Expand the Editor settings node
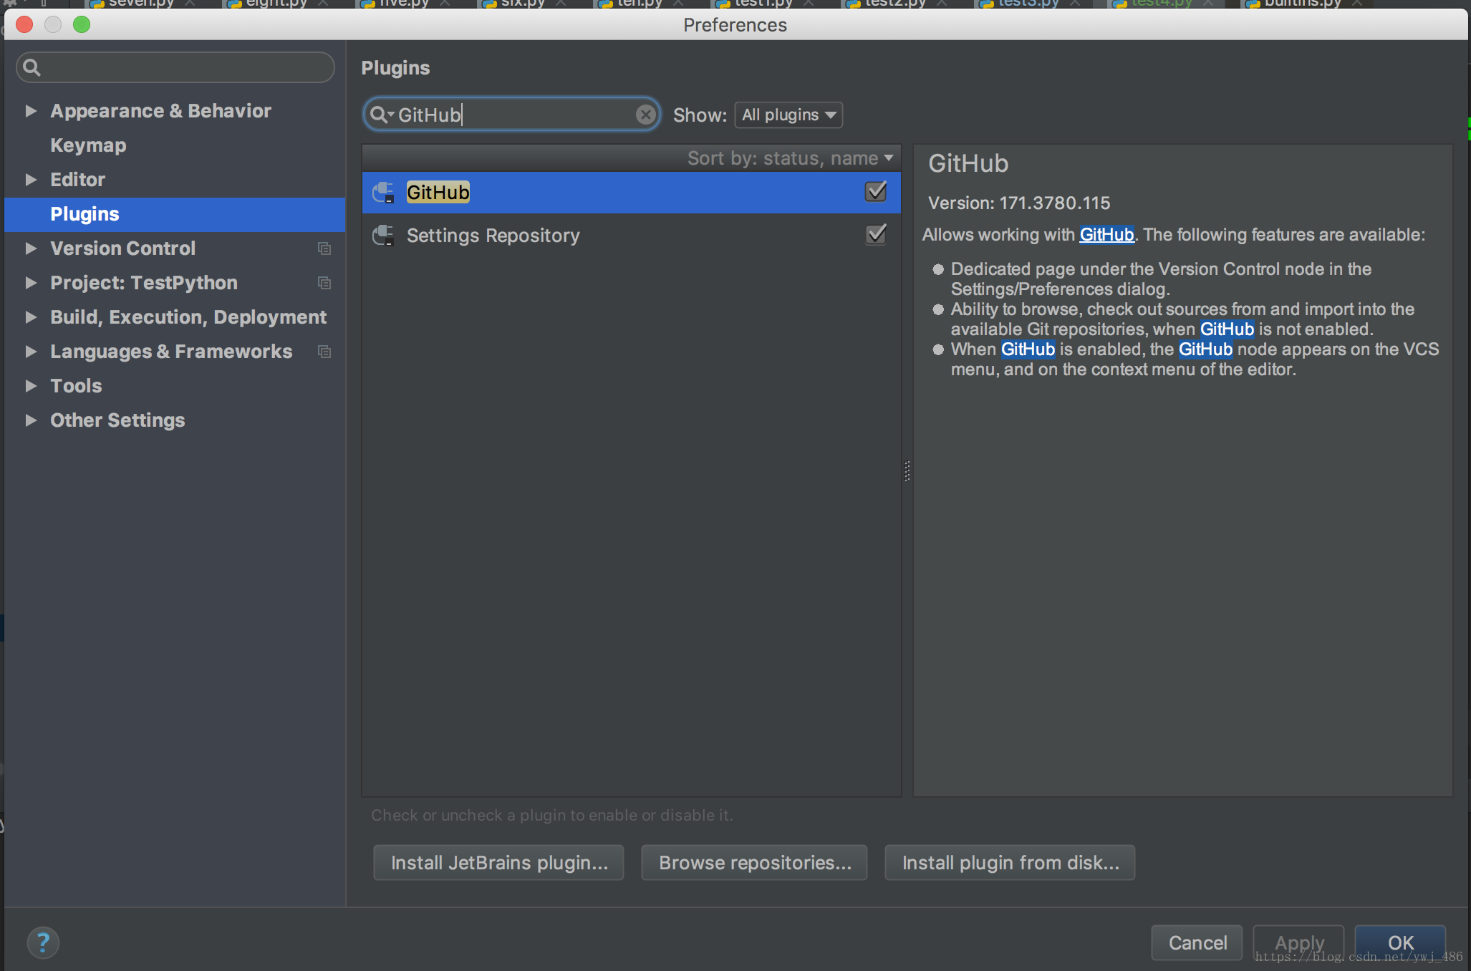Image resolution: width=1471 pixels, height=971 pixels. 31,180
